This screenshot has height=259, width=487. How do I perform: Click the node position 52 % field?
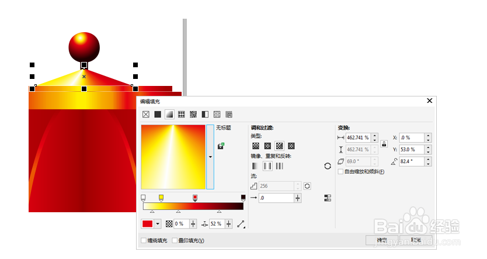coord(217,224)
